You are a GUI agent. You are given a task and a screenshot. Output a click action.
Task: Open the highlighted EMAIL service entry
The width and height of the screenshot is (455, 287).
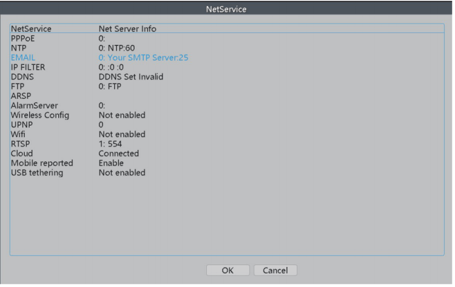[x=24, y=58]
